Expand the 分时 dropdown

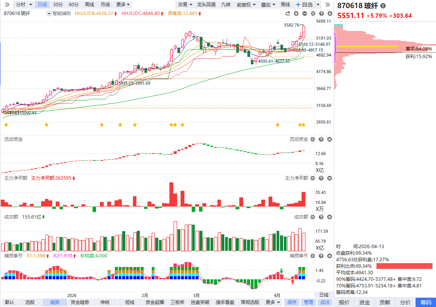click(24, 5)
